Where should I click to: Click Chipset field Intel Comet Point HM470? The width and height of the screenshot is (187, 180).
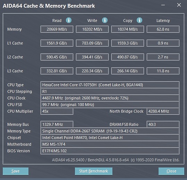click(110, 138)
